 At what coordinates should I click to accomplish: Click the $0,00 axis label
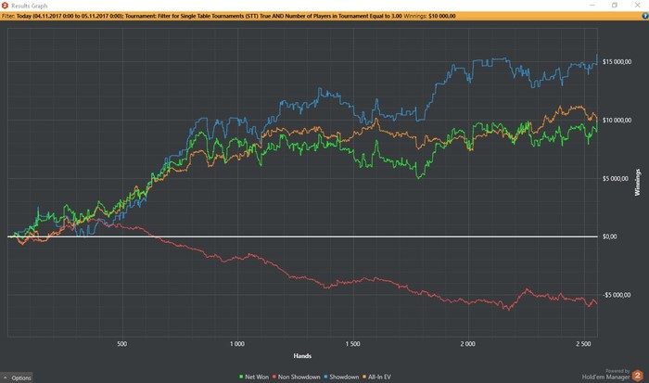point(610,236)
